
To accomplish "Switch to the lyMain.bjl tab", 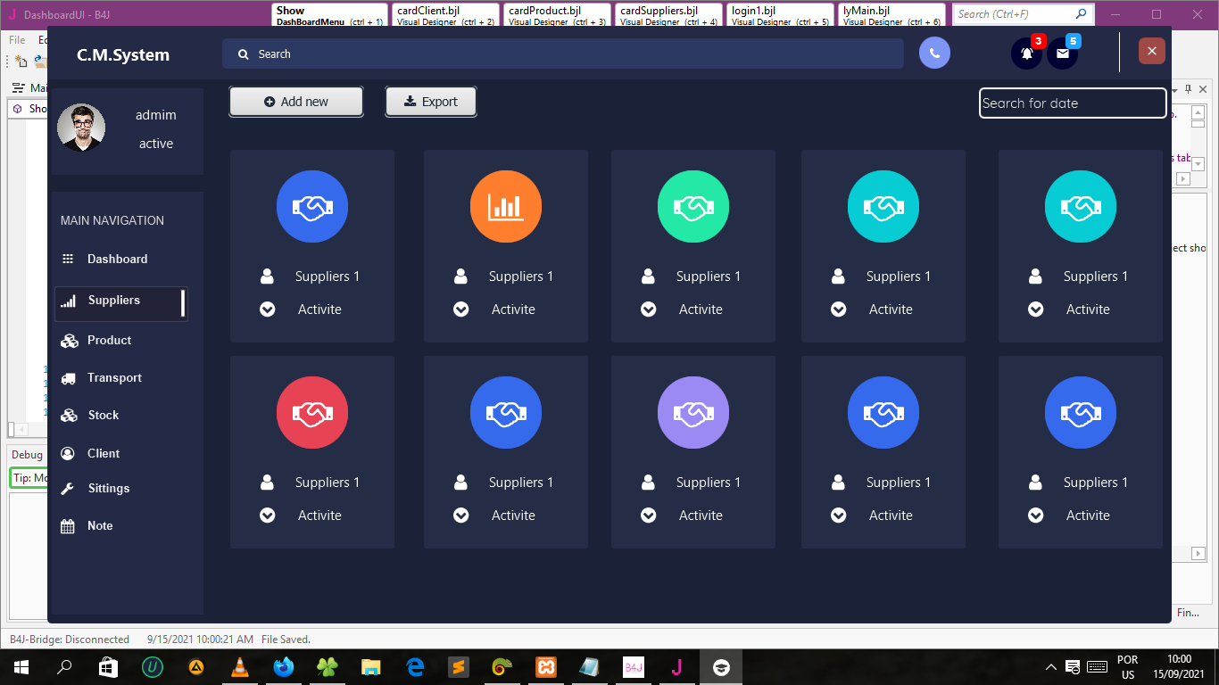I will coord(891,15).
